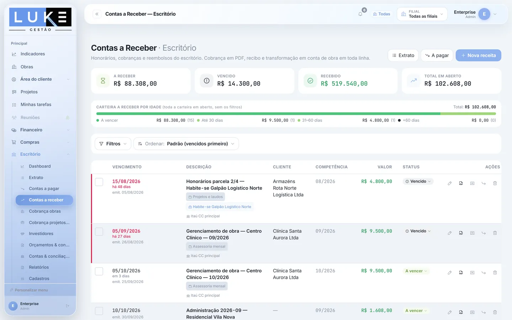Image resolution: width=512 pixels, height=320 pixels.
Task: Collapse the Escritório sidebar section
Action: [40, 154]
